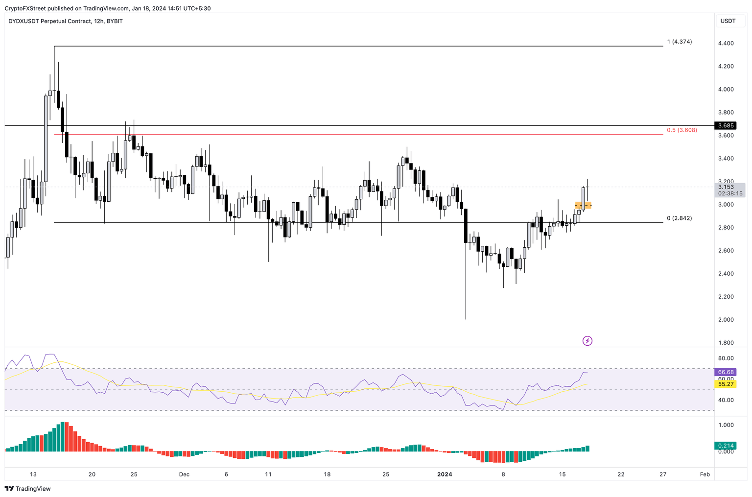Toggle the 1 (4.374) Fibonacci level
The height and width of the screenshot is (497, 752).
click(680, 42)
